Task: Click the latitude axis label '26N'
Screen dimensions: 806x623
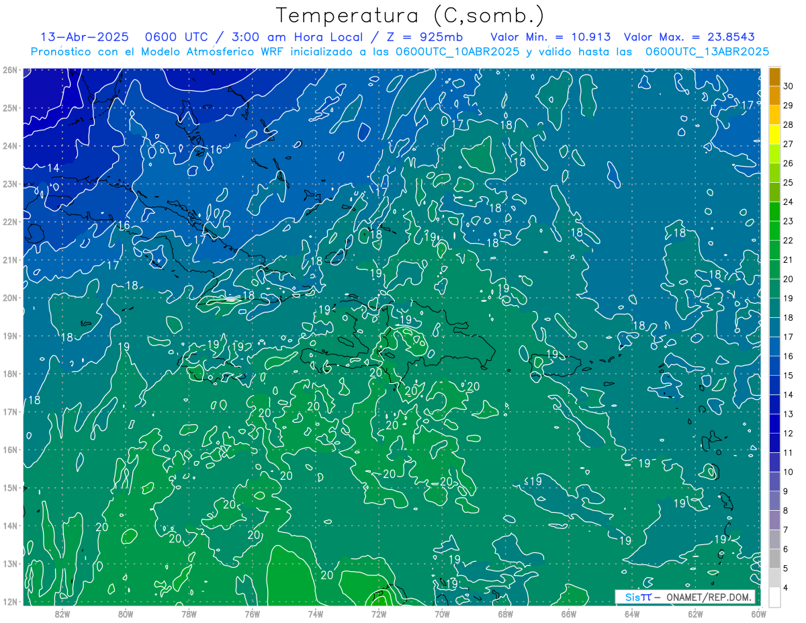Action: [x=10, y=70]
